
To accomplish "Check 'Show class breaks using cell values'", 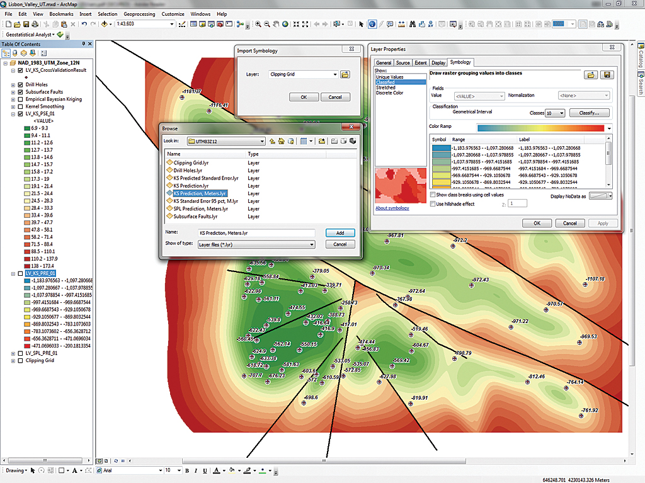I will click(432, 195).
